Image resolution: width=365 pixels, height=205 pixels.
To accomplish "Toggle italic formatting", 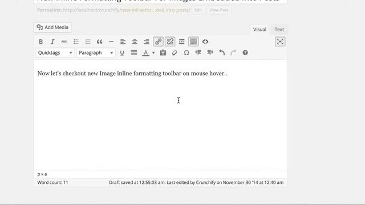I will click(x=52, y=42).
